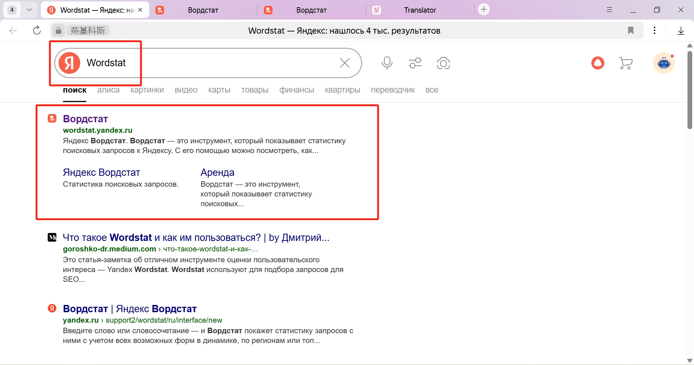The width and height of the screenshot is (694, 365).
Task: Click the tab counter showing 4
Action: pos(12,10)
